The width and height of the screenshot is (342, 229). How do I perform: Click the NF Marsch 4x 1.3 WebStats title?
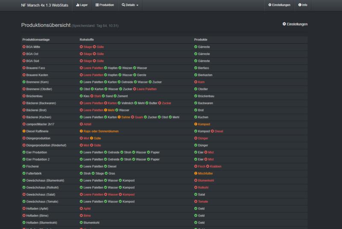(x=45, y=5)
